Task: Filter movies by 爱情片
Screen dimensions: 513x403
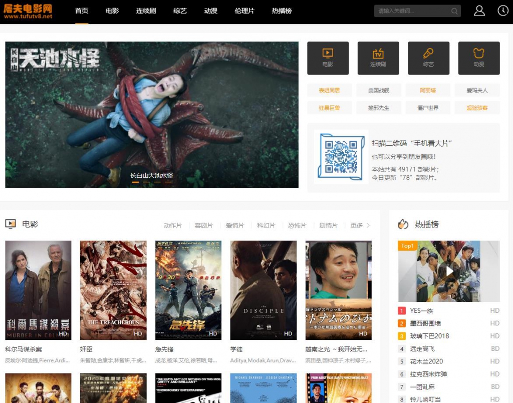Action: [x=235, y=225]
